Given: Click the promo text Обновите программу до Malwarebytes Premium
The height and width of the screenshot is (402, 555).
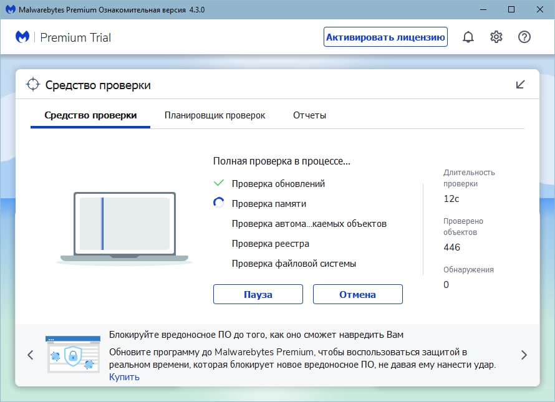Looking at the screenshot, I should (302, 358).
